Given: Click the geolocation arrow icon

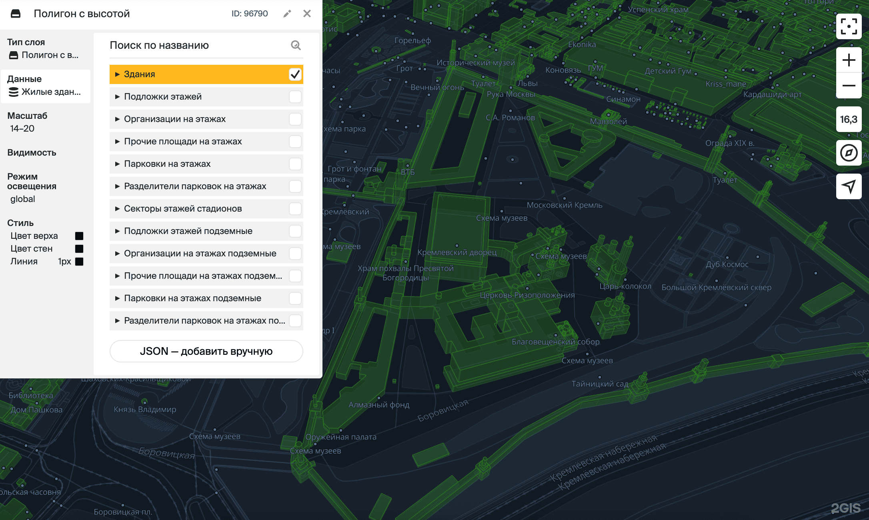Looking at the screenshot, I should pos(849,186).
